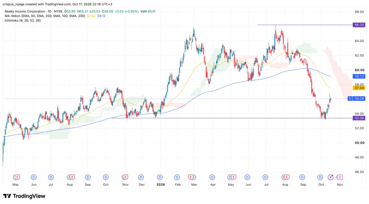Click the Apr time axis label
The image size is (369, 204).
(x=213, y=185)
